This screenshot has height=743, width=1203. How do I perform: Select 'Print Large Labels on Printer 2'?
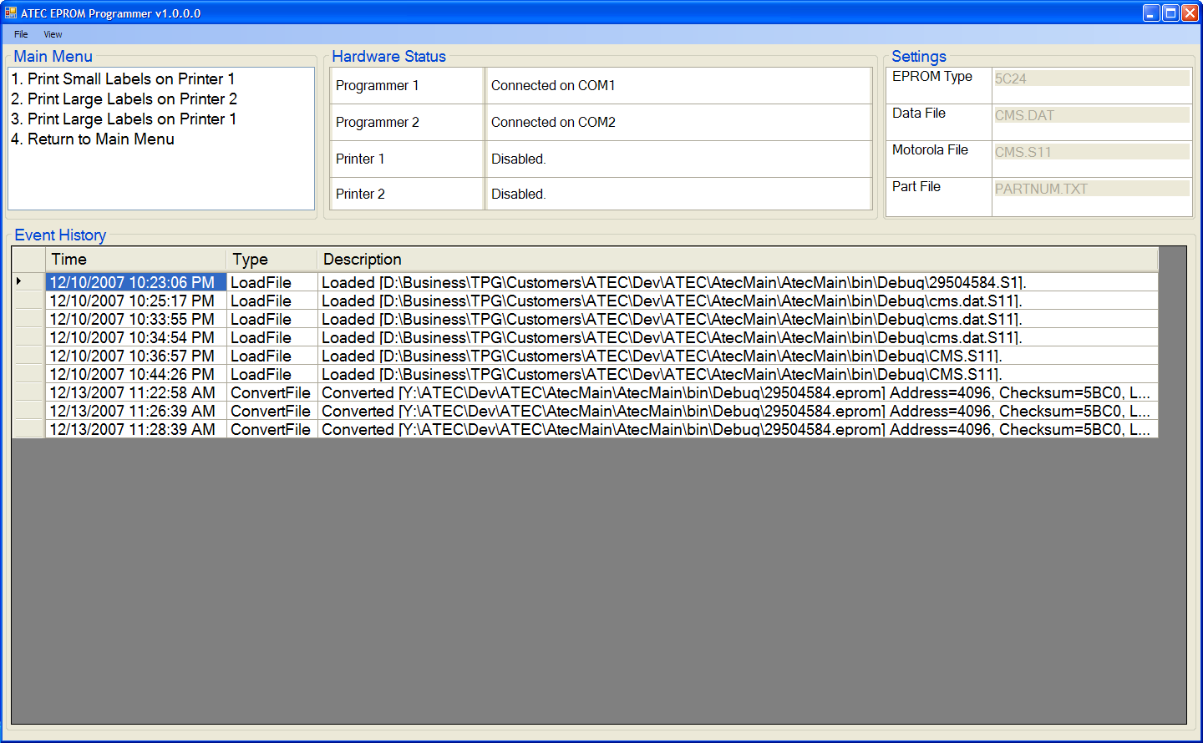click(124, 99)
